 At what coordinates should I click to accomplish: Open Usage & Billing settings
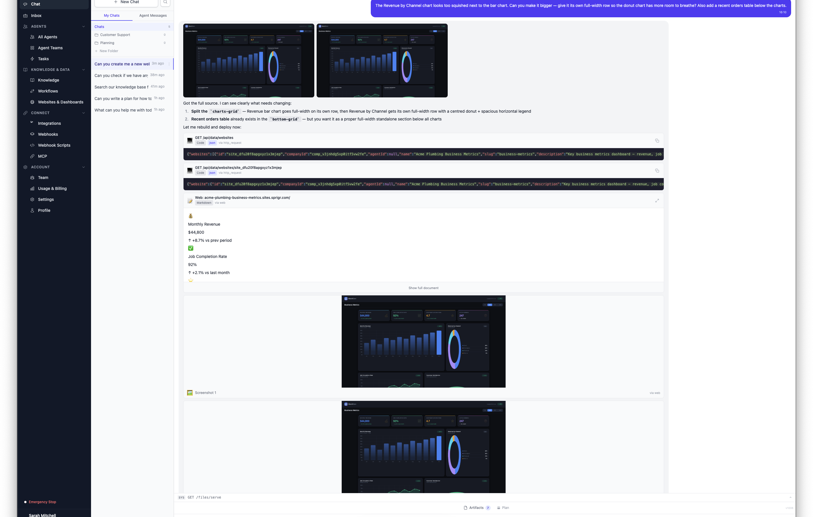coord(52,188)
